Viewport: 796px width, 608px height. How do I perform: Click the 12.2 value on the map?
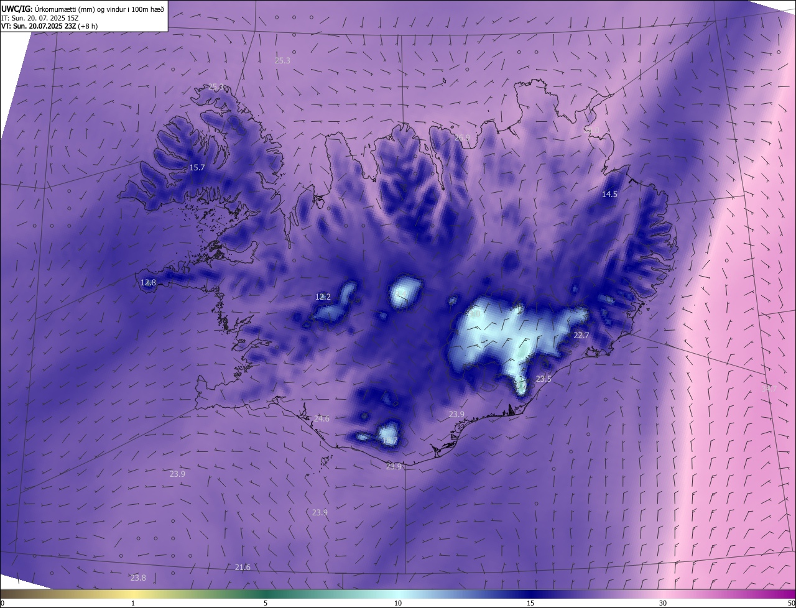(323, 297)
